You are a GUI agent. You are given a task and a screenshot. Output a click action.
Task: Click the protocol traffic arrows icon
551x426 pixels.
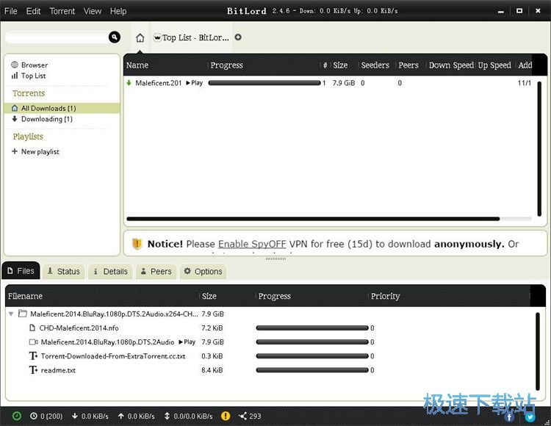pos(167,416)
